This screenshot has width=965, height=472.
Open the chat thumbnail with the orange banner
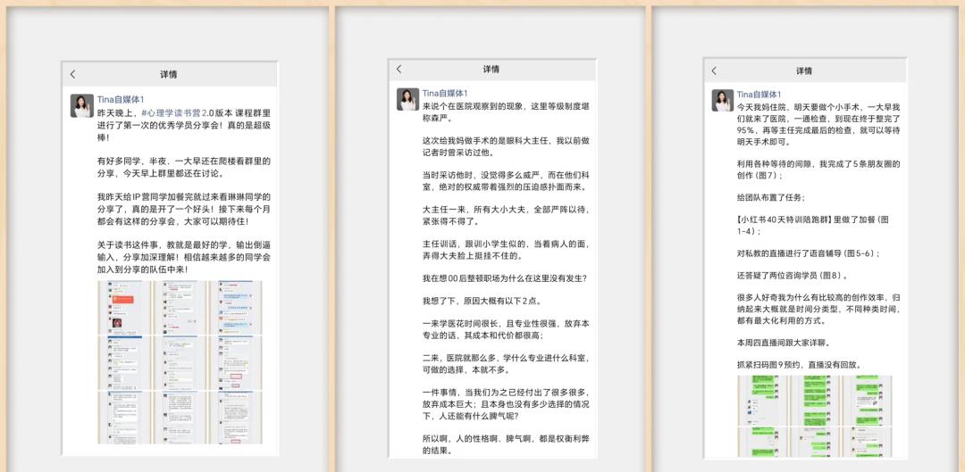pos(123,307)
